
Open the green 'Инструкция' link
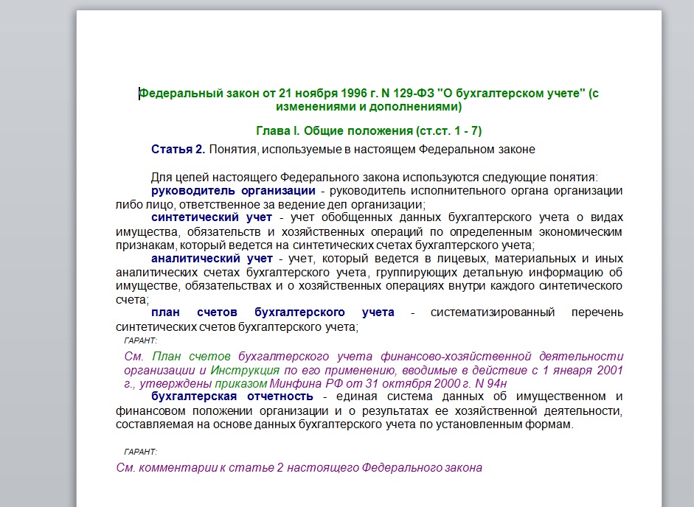point(245,370)
